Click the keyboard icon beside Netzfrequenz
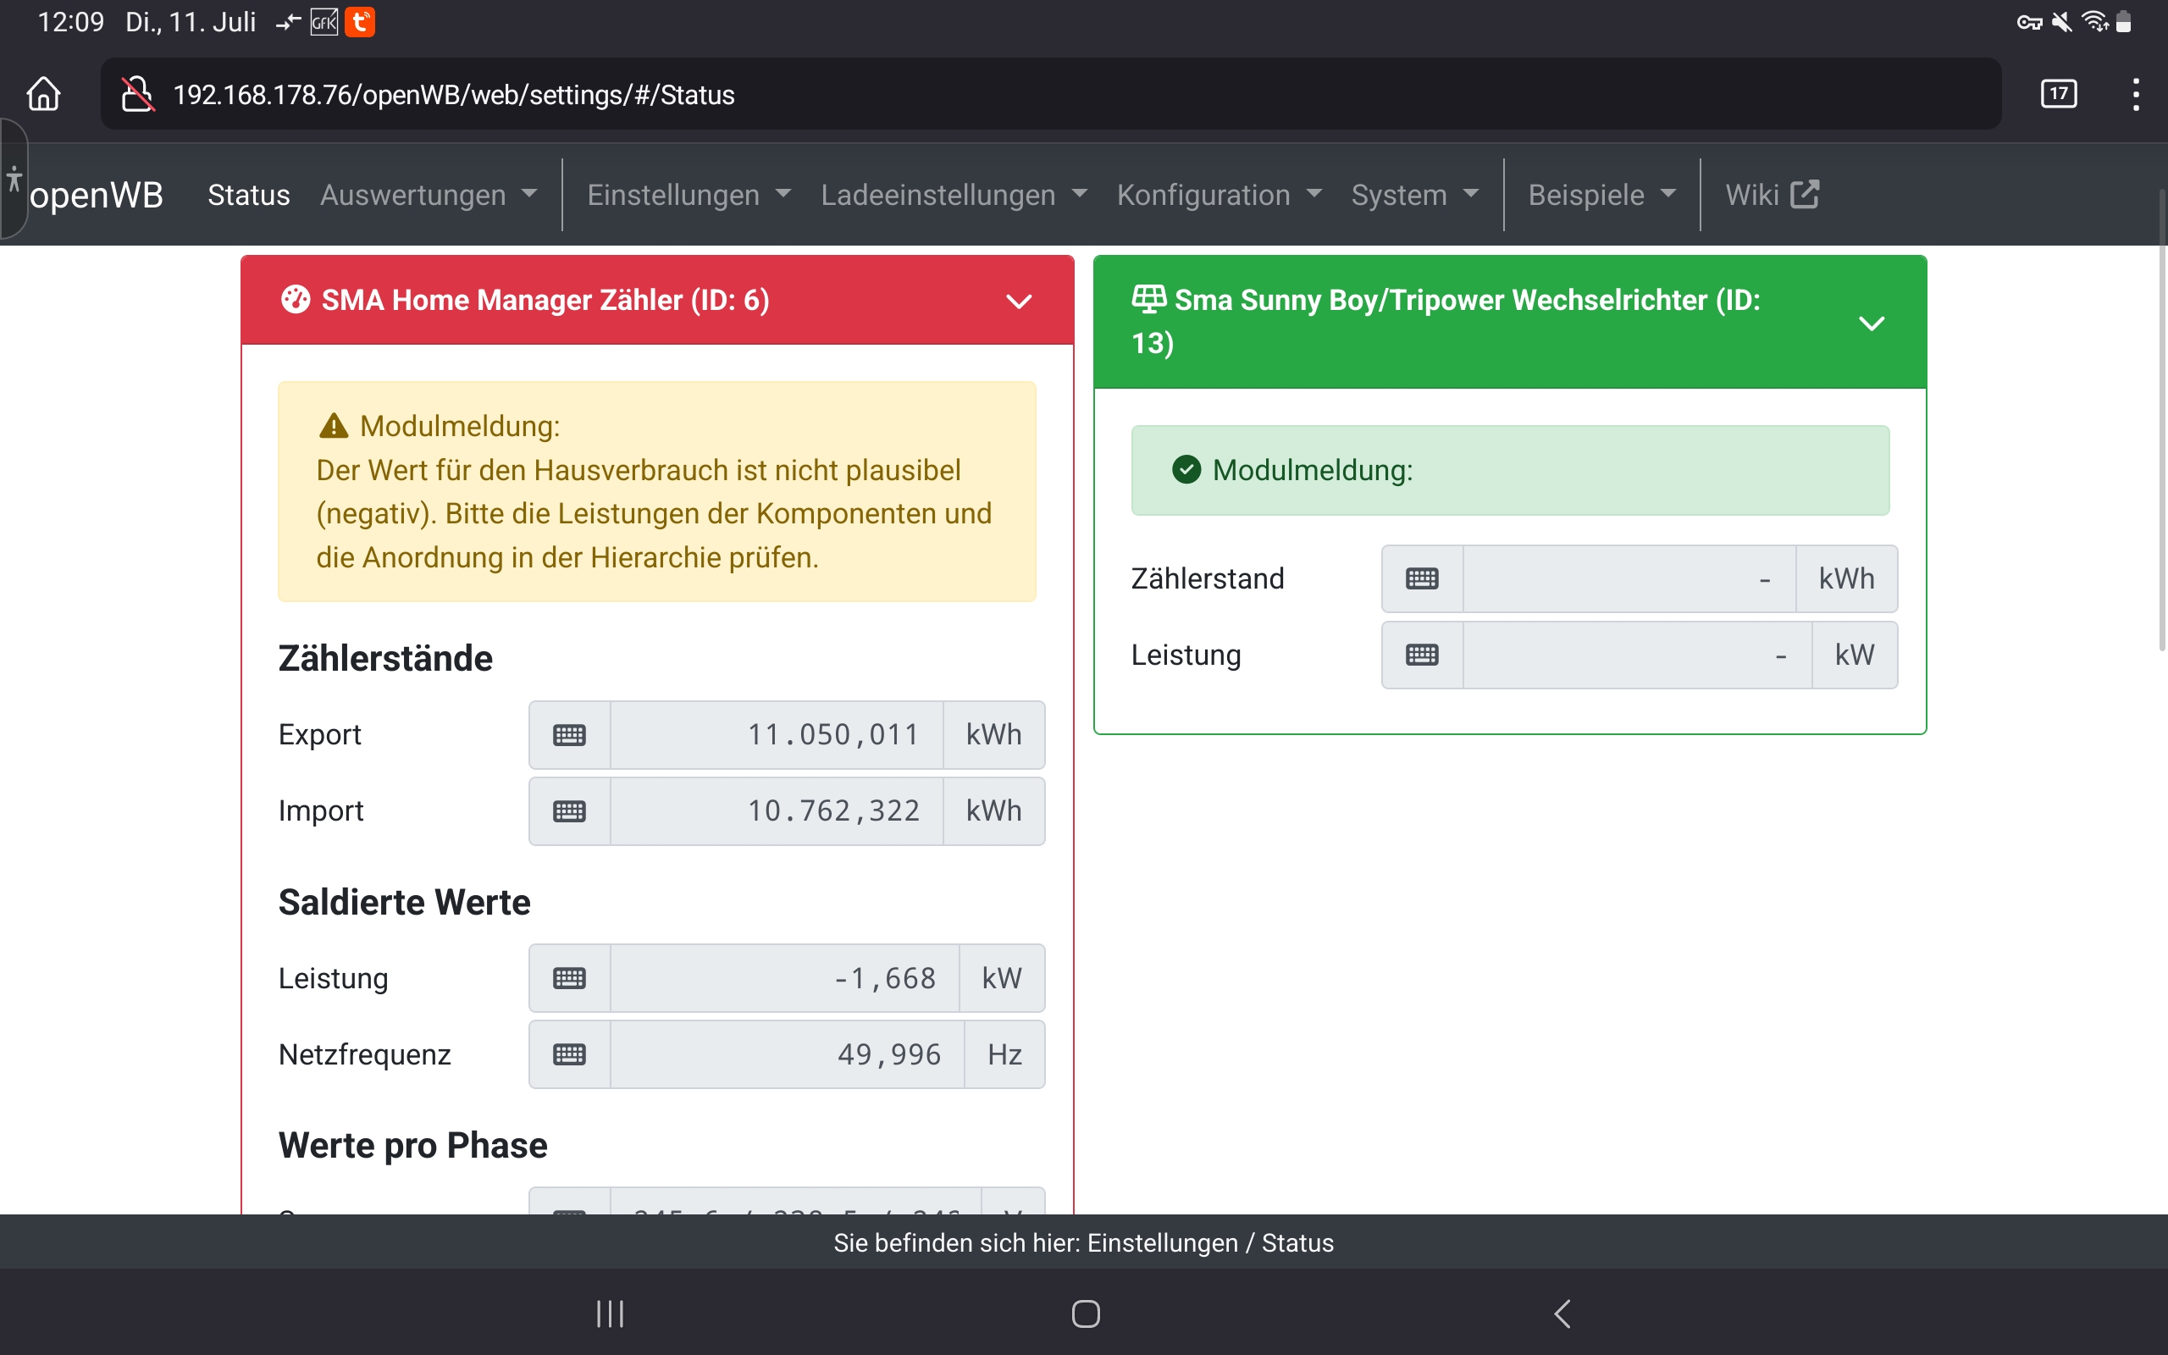The width and height of the screenshot is (2168, 1355). pyautogui.click(x=570, y=1055)
